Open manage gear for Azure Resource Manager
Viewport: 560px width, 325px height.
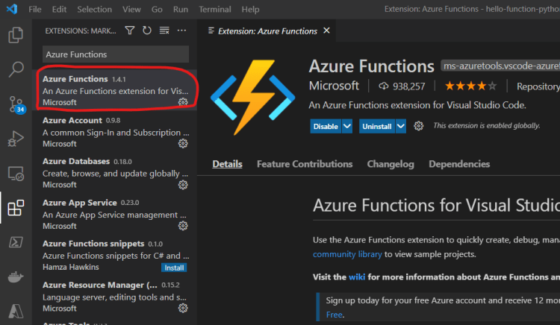[x=183, y=309]
